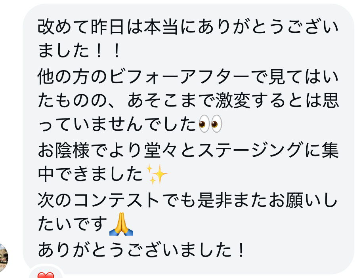Open the sender's profile avatar
This screenshot has width=363, height=278.
tap(4, 258)
